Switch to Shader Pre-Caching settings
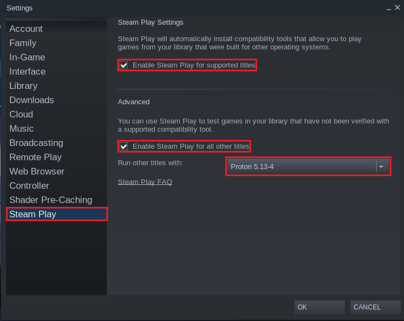Viewport: 404px width, 321px height. pyautogui.click(x=50, y=200)
